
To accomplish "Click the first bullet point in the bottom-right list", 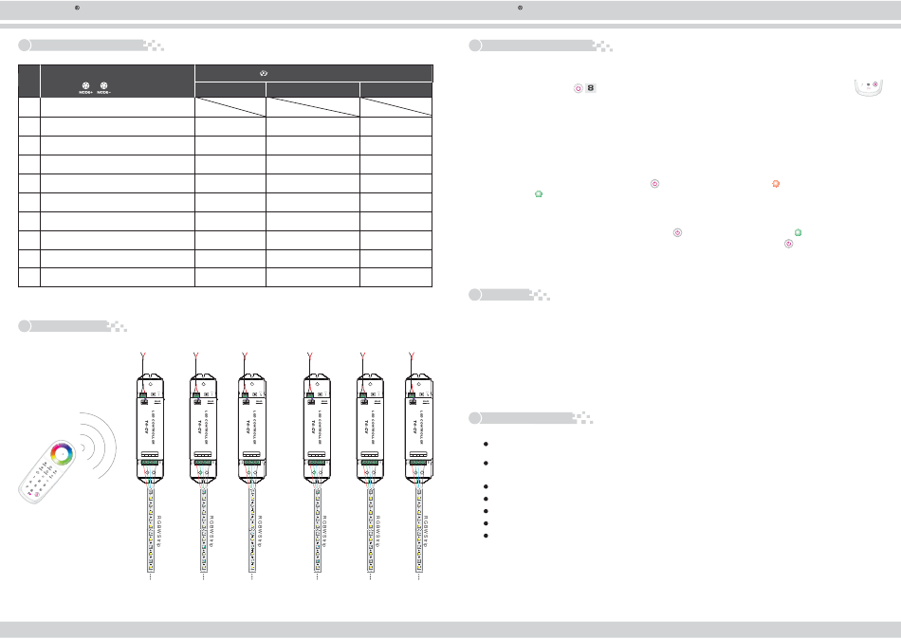I will click(x=485, y=444).
